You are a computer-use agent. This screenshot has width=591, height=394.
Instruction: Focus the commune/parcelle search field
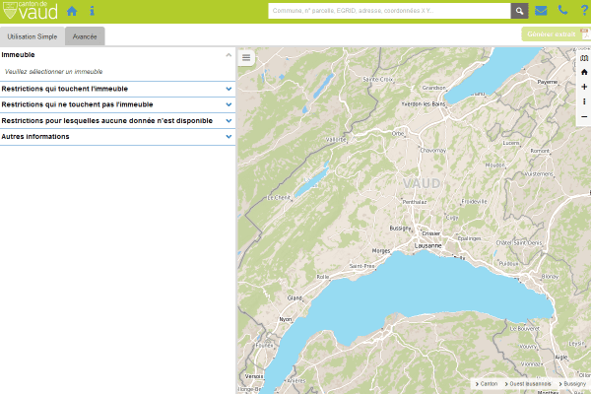point(389,11)
